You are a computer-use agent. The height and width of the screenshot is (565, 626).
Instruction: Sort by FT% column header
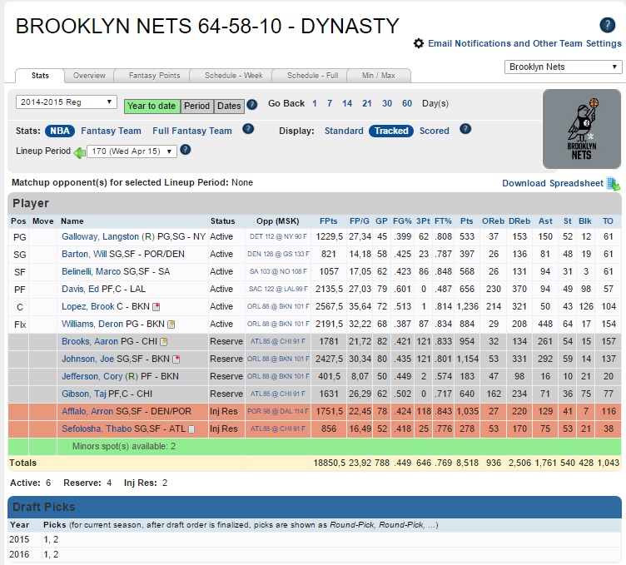[443, 221]
